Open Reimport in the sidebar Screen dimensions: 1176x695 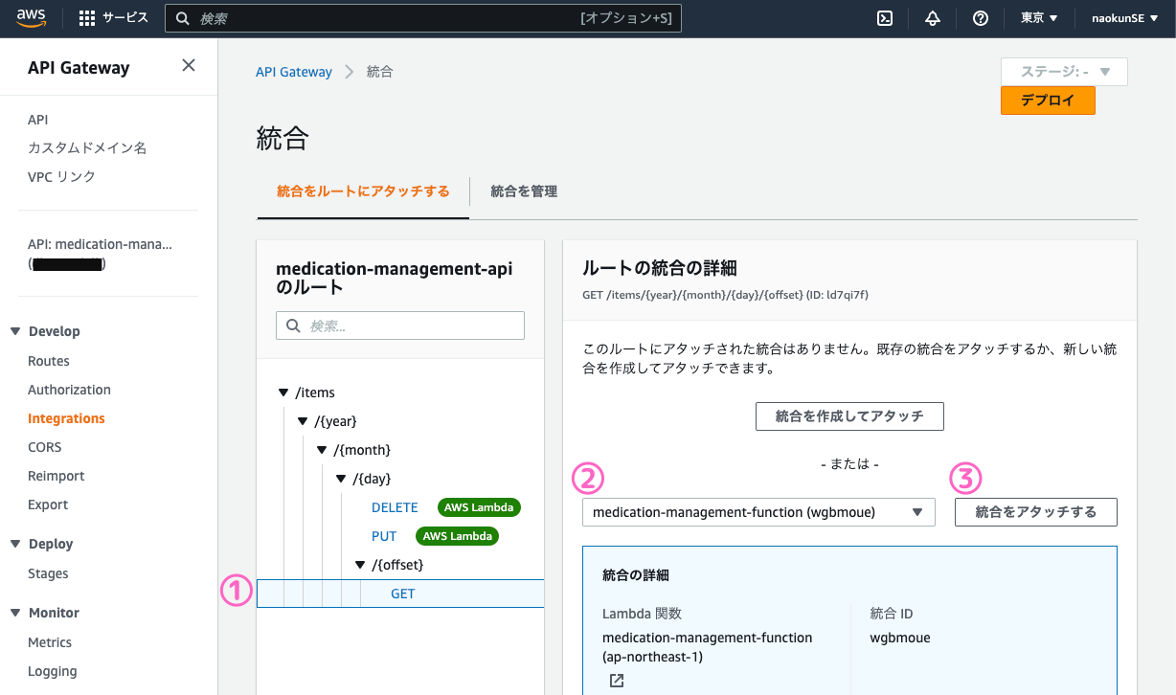(x=57, y=476)
